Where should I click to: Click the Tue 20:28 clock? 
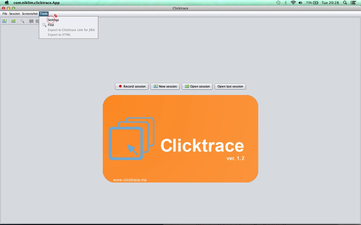(x=330, y=3)
